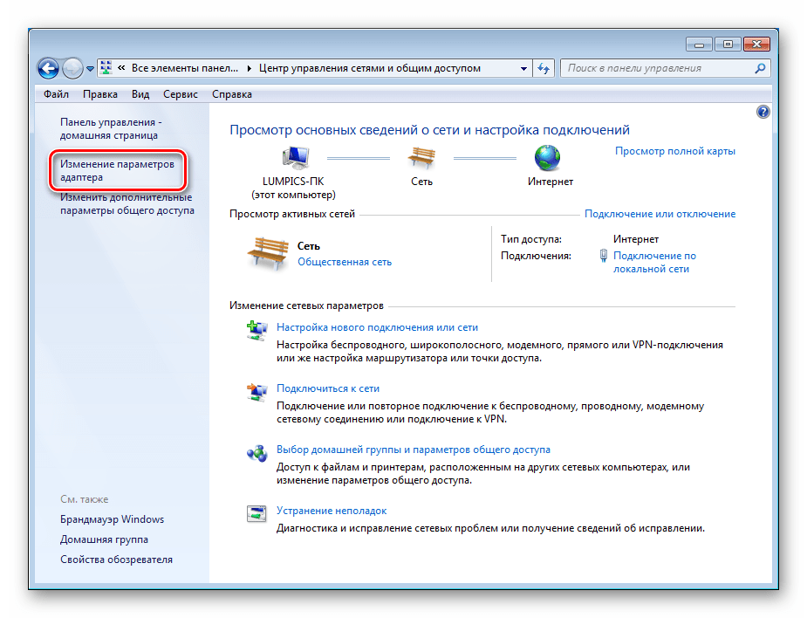Open the address bar history dropdown
The image size is (807, 618).
(523, 68)
